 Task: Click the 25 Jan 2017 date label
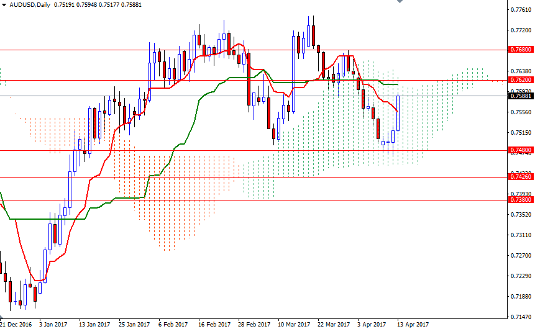pyautogui.click(x=134, y=324)
